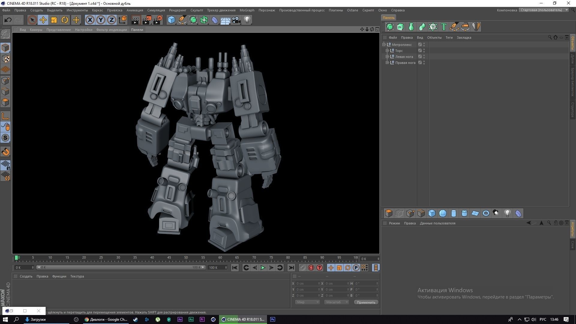Click the Применить button
This screenshot has height=324, width=576.
[365, 302]
